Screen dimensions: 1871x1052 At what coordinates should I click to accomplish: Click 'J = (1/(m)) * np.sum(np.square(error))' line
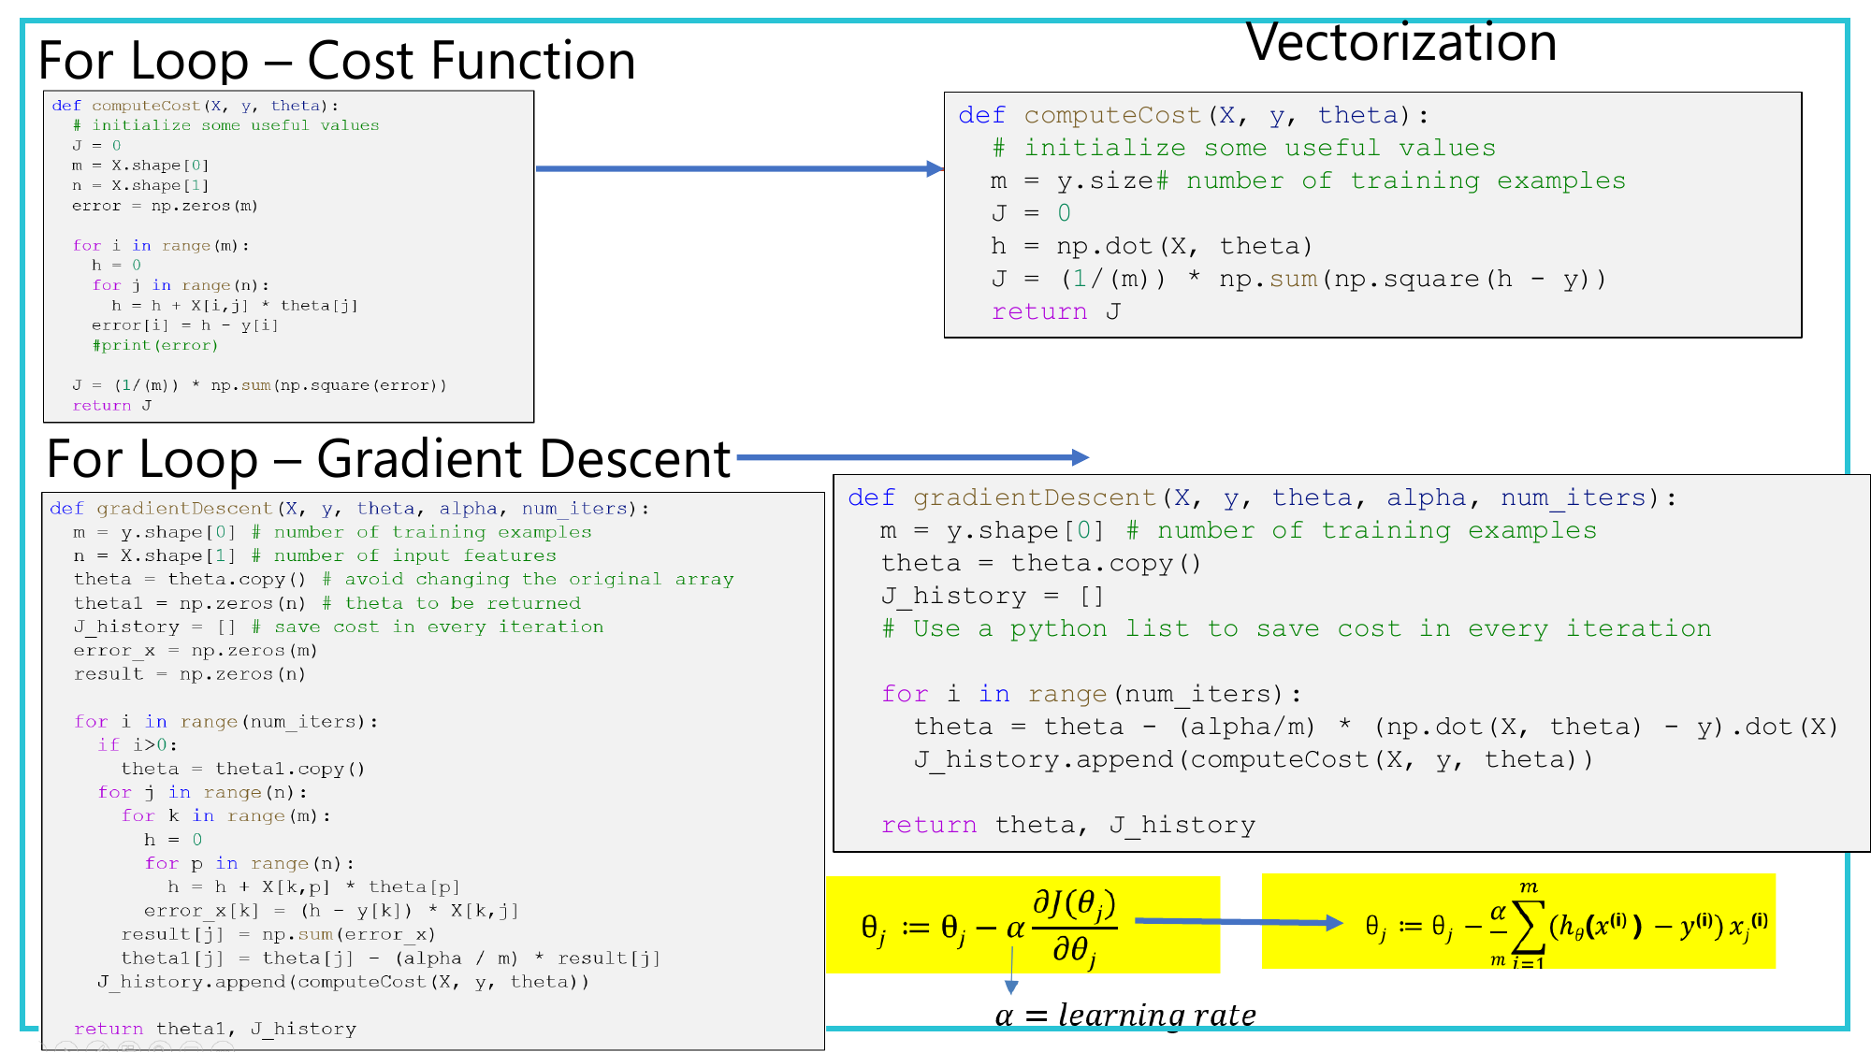[259, 385]
